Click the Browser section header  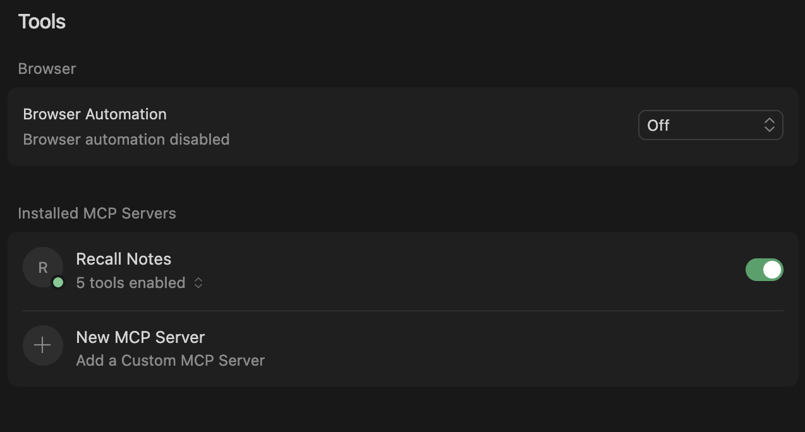pos(47,69)
